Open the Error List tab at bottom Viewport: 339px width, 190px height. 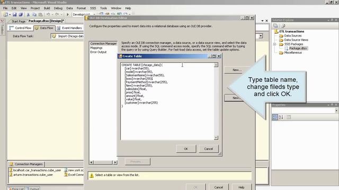(16, 188)
